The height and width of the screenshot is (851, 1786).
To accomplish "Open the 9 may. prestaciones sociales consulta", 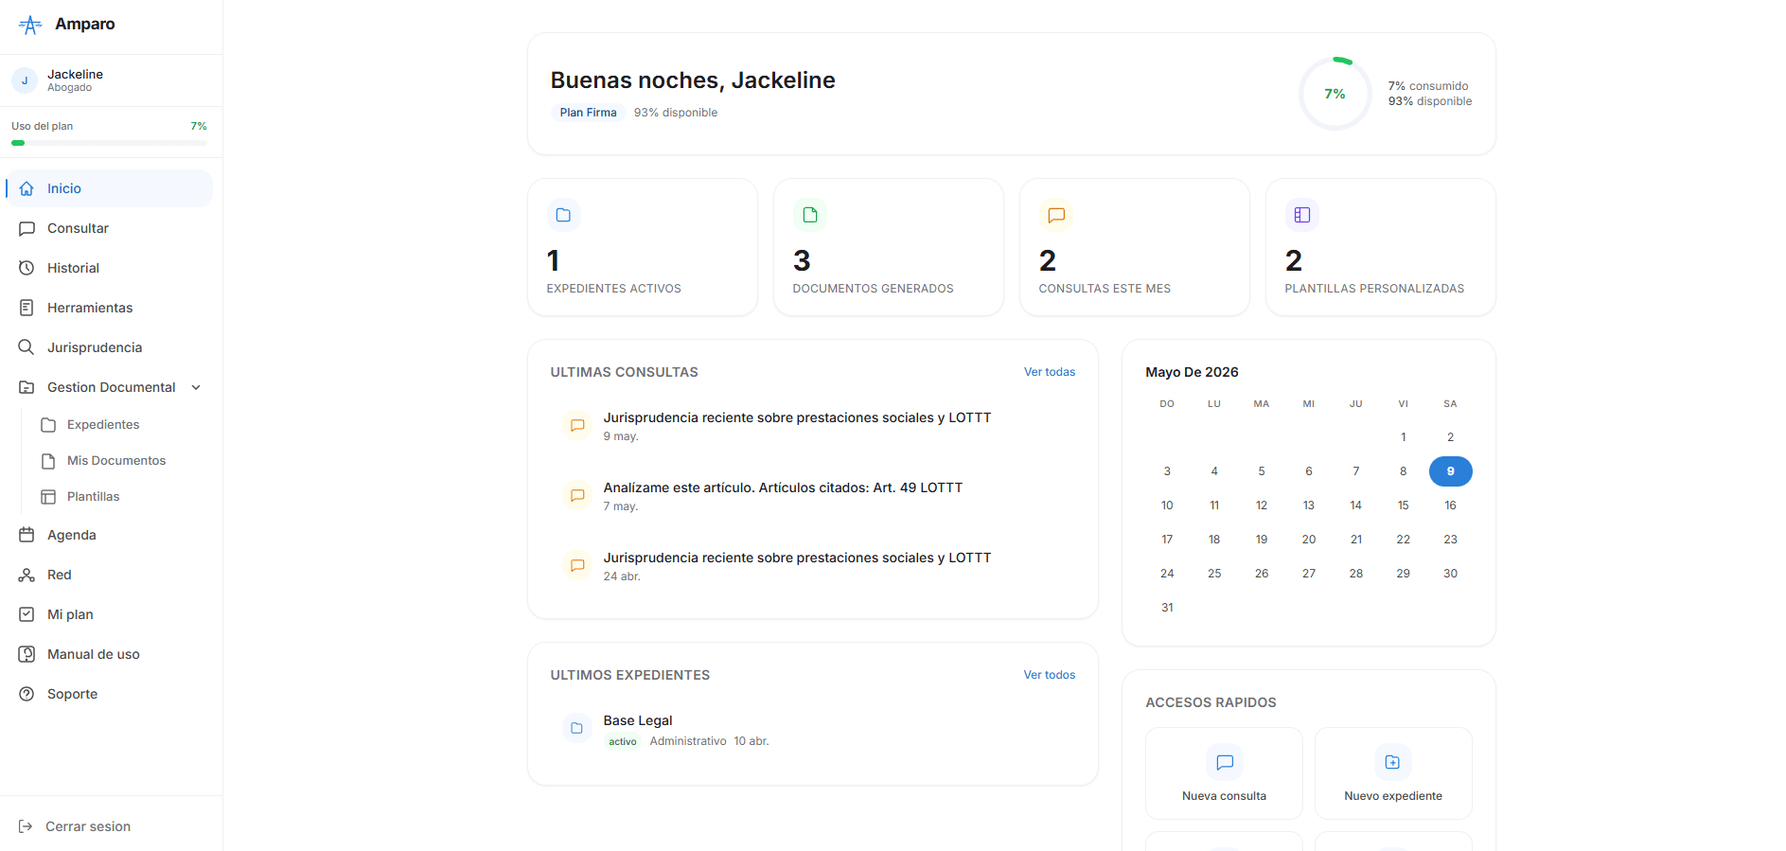I will click(x=813, y=426).
